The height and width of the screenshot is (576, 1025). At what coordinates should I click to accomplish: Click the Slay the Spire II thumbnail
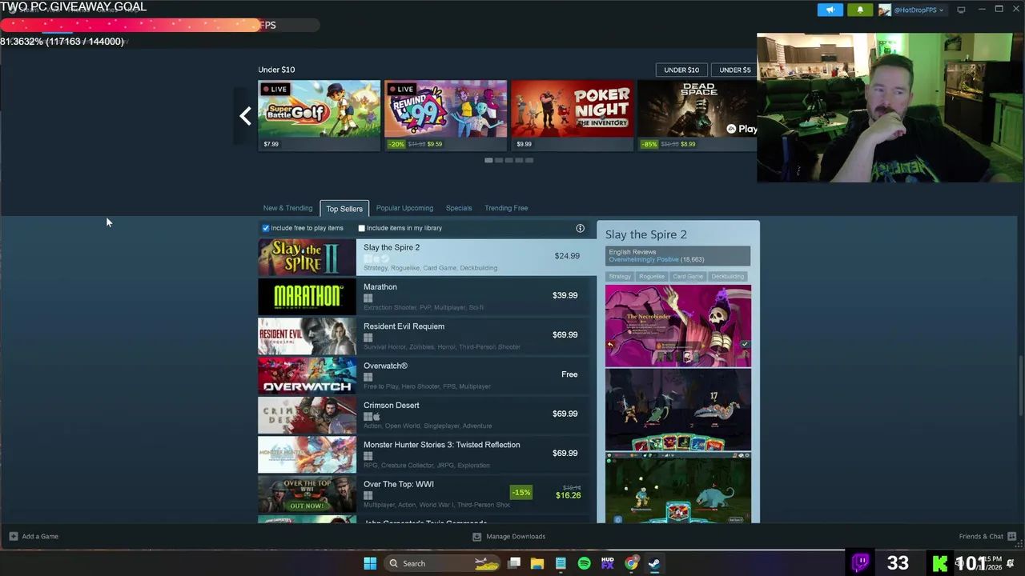pyautogui.click(x=307, y=257)
